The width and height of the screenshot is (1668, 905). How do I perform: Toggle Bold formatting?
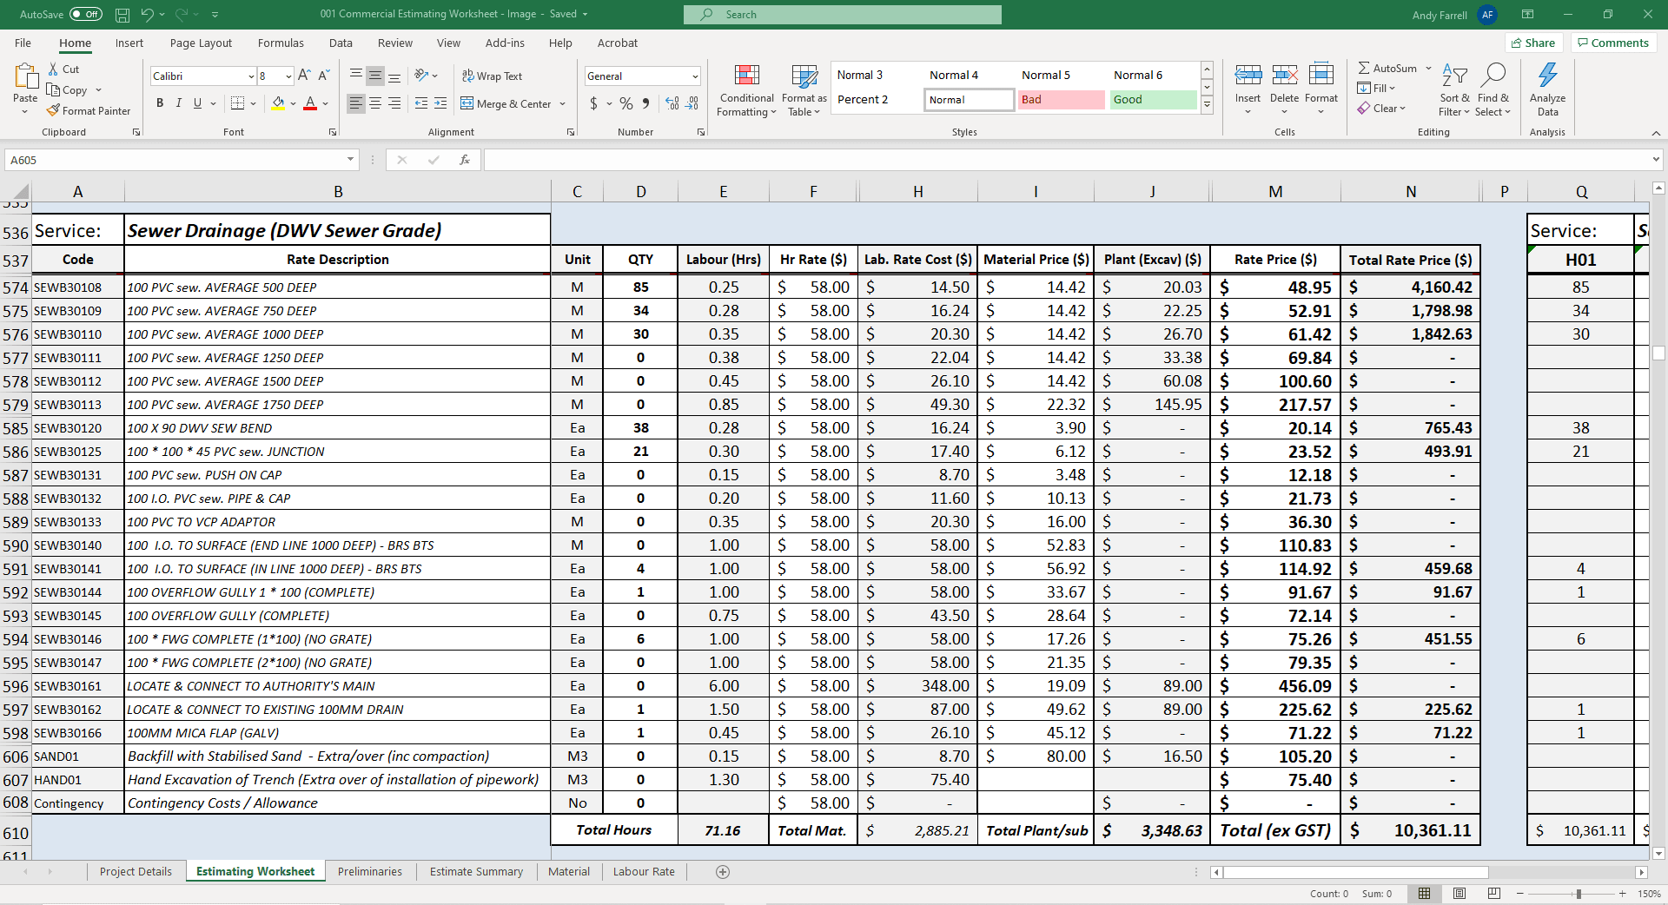pos(160,103)
